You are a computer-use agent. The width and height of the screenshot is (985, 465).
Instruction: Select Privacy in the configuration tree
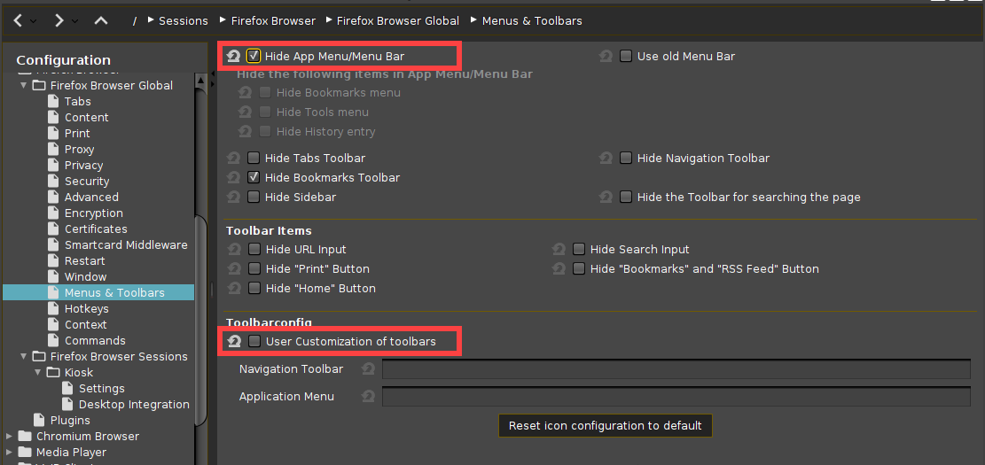click(83, 166)
